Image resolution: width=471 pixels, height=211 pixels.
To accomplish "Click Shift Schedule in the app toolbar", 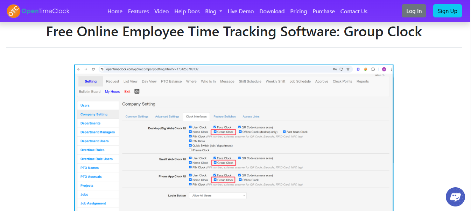I will [x=250, y=81].
